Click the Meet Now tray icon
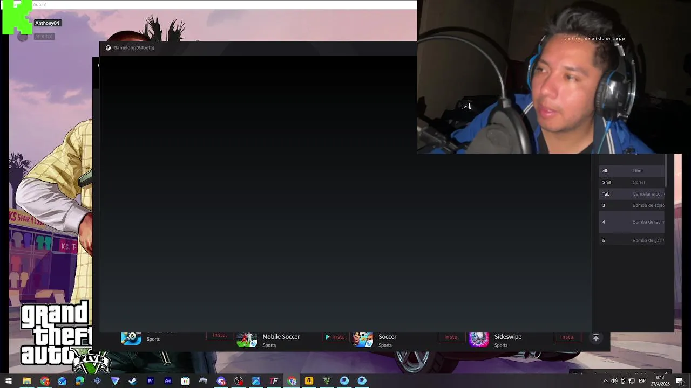The image size is (691, 388). point(623,381)
